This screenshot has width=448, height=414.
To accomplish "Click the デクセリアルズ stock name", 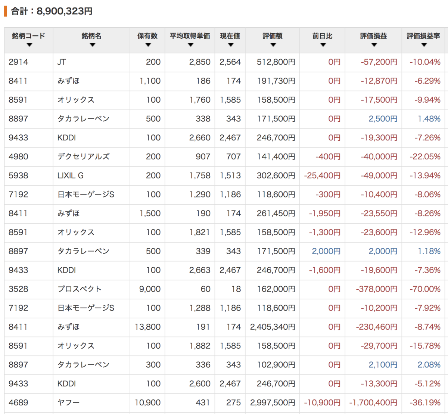I will tap(83, 157).
